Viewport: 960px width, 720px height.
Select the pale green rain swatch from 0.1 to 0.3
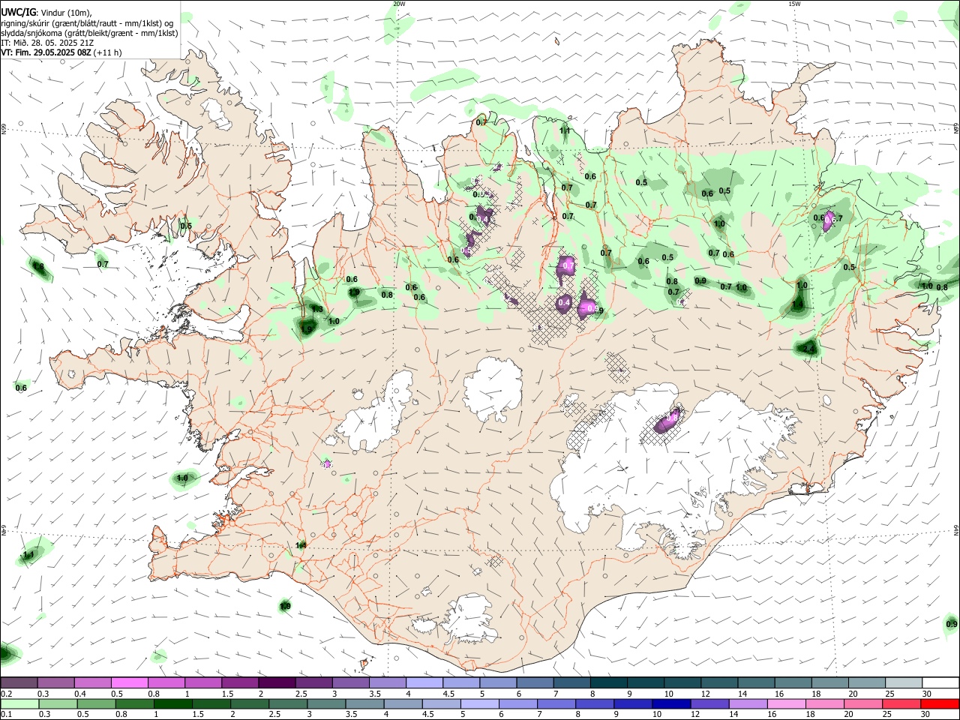click(x=19, y=703)
